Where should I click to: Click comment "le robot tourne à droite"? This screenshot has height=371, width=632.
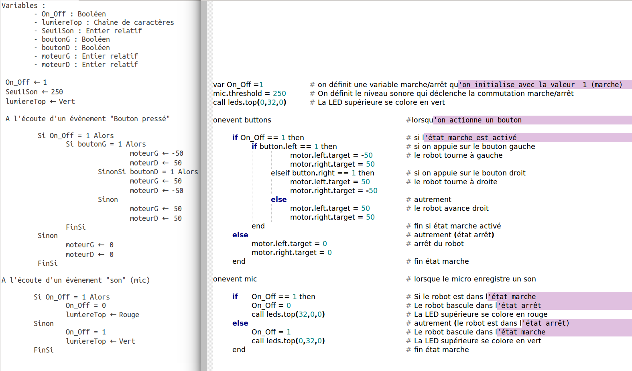[452, 182]
